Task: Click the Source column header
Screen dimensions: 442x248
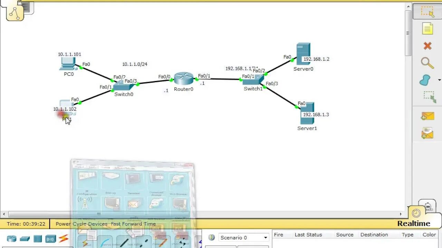Action: [x=345, y=235]
